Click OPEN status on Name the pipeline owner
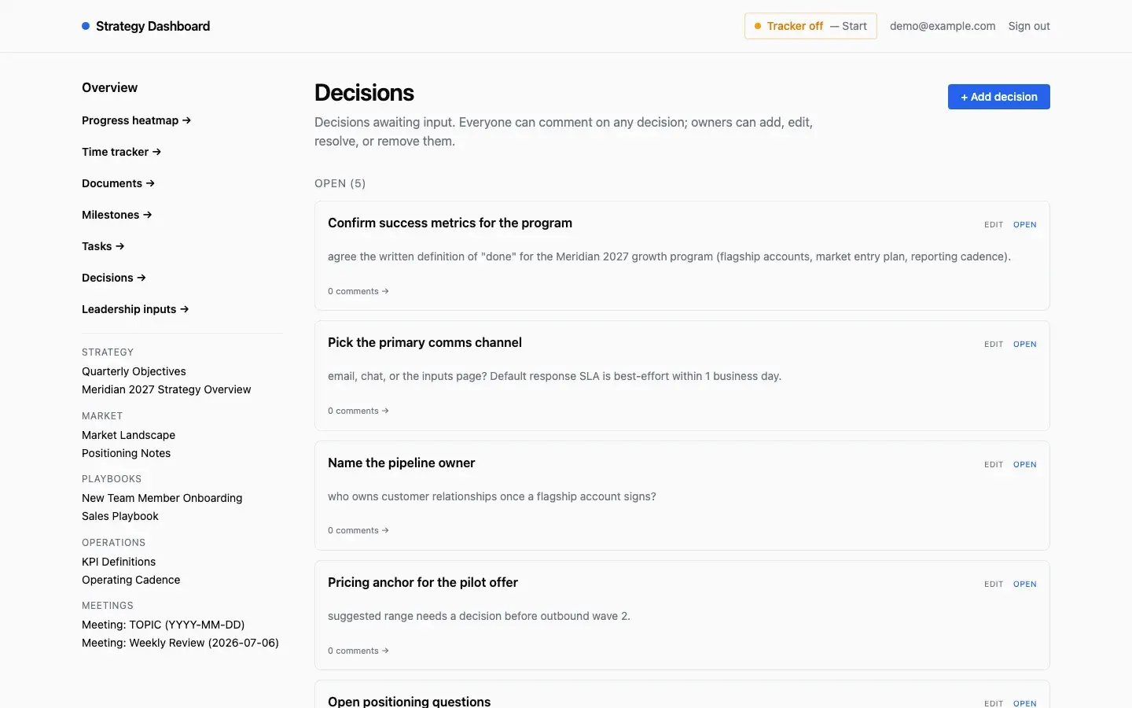This screenshot has width=1132, height=708. click(x=1025, y=465)
